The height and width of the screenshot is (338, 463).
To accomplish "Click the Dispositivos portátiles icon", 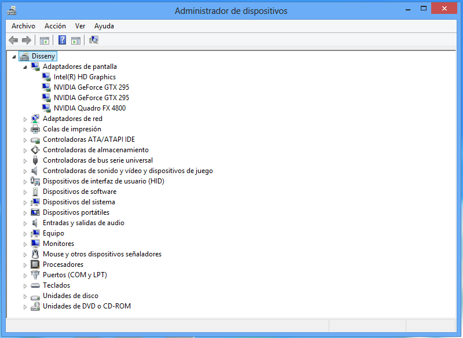I will click(x=35, y=212).
